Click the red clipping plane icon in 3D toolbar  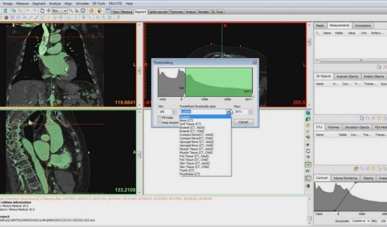click(x=308, y=137)
